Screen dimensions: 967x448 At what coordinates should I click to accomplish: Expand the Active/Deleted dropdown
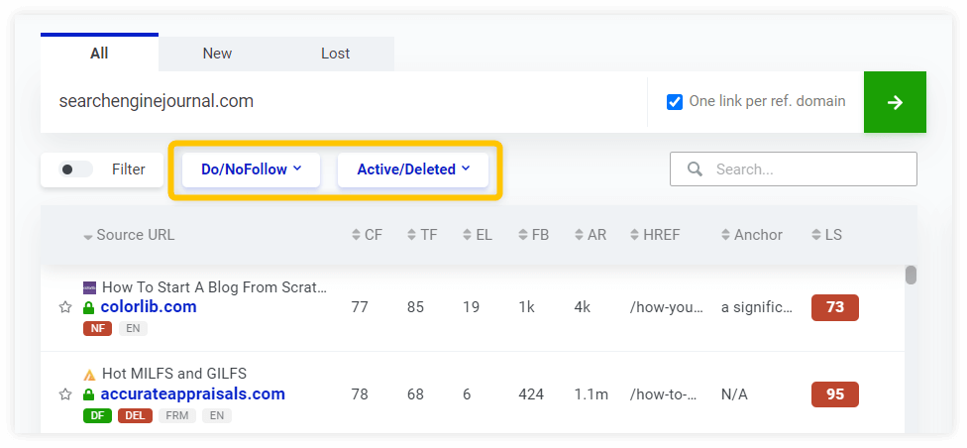coord(413,169)
